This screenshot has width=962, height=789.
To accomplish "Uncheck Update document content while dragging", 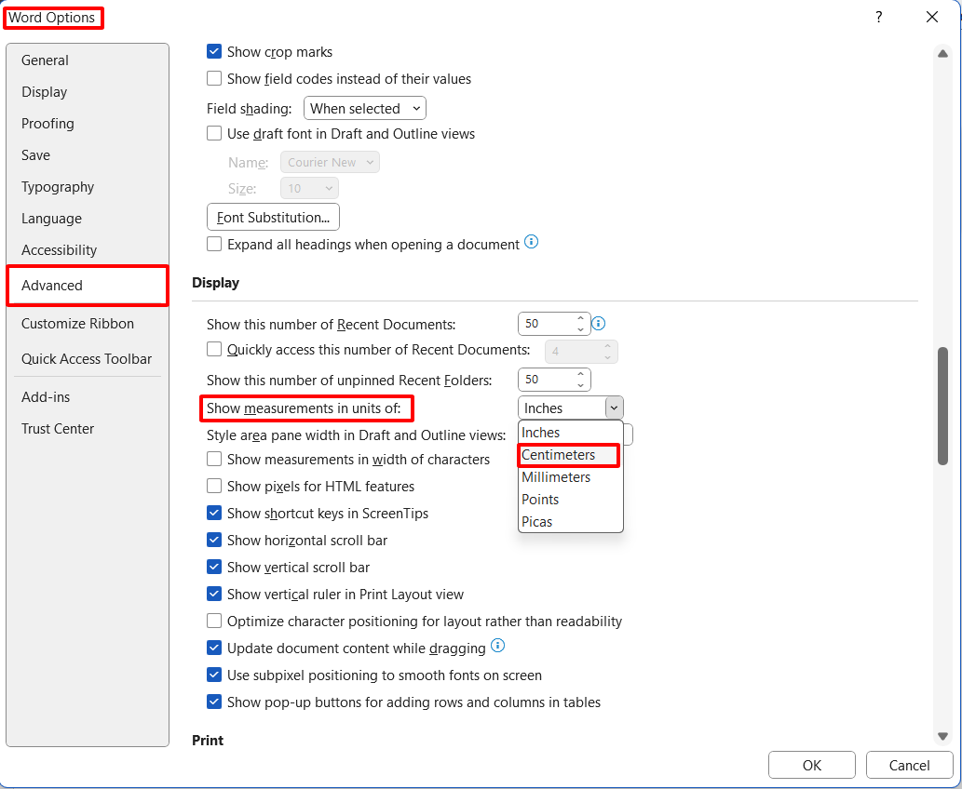I will [x=214, y=648].
